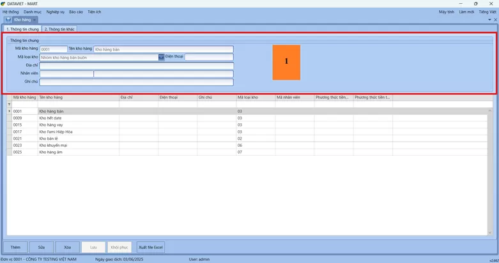Click the Địa chỉ input field
Screen dimensions: 499x263
coord(136,65)
